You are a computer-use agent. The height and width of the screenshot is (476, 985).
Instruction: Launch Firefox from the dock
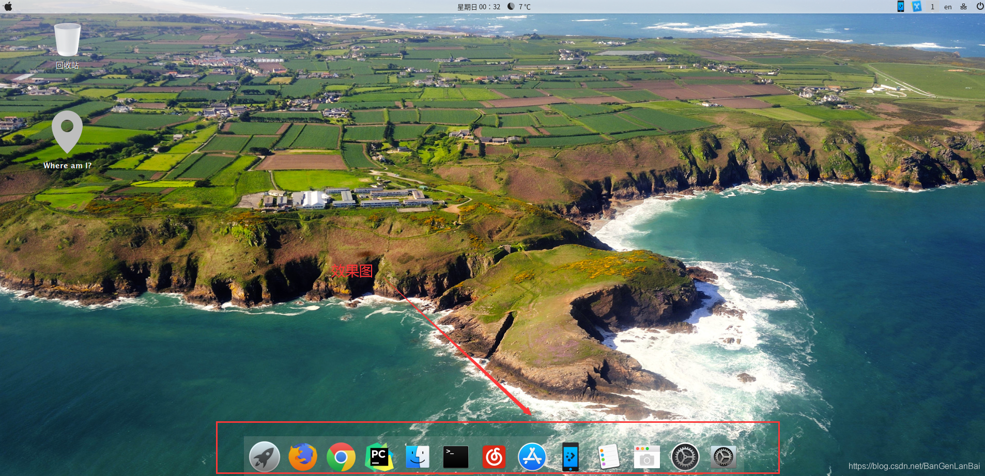pos(303,457)
